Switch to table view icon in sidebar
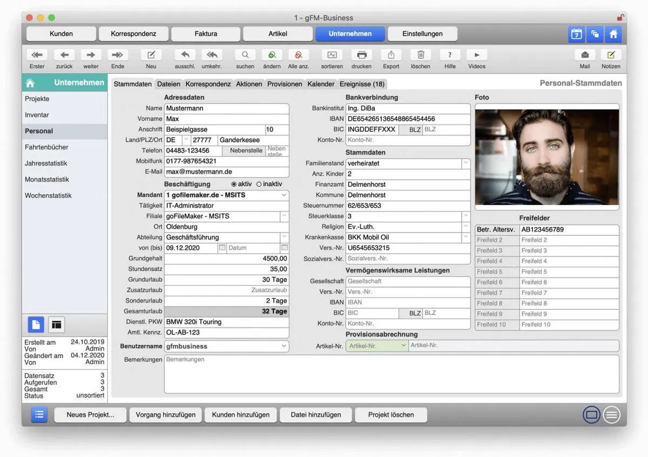The height and width of the screenshot is (457, 648). coord(57,324)
